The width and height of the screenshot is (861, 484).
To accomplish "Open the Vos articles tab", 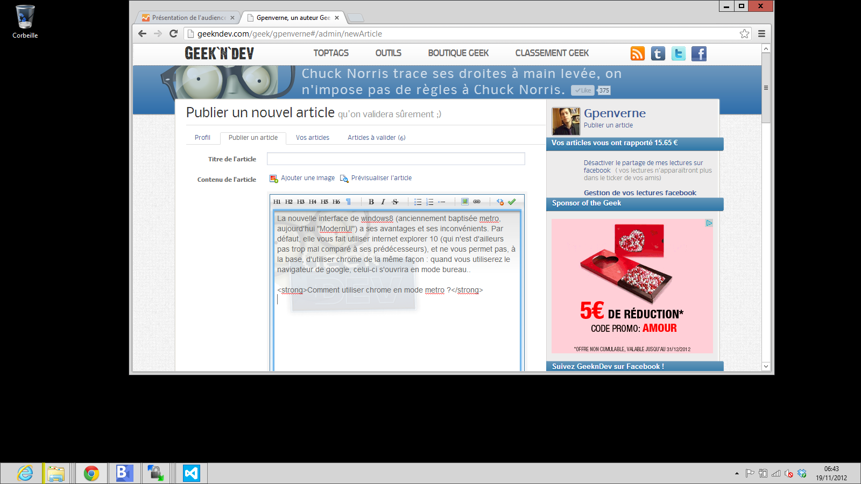I will pos(312,138).
